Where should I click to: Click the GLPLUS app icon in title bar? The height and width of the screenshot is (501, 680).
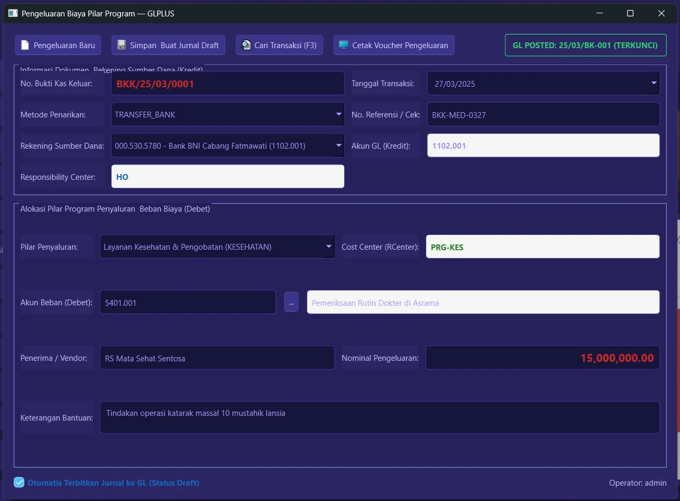click(x=13, y=13)
